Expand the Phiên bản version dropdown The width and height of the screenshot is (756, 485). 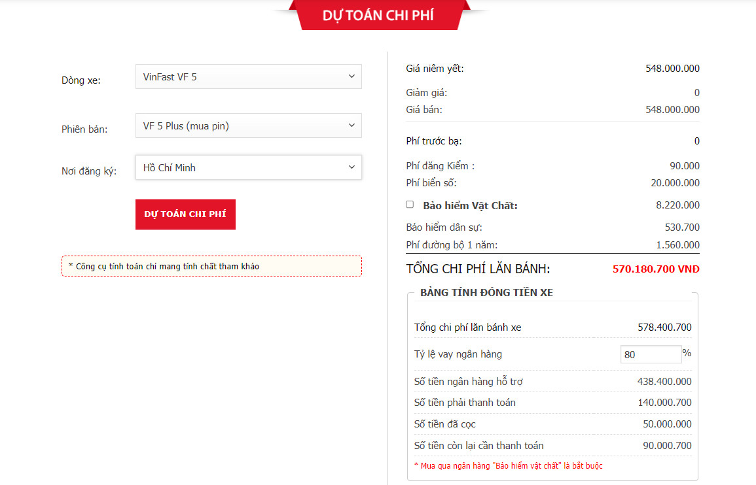tap(248, 126)
